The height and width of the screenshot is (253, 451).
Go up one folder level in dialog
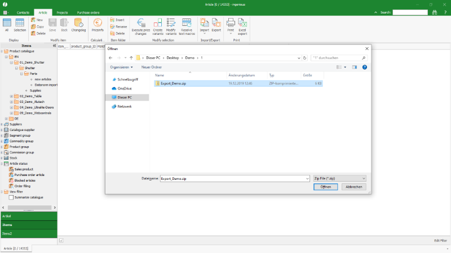click(131, 58)
